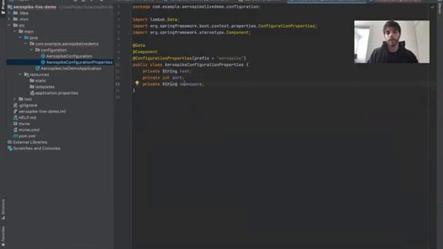Click the AerospikeConfigurationProperties class name in the code

click(x=204, y=65)
